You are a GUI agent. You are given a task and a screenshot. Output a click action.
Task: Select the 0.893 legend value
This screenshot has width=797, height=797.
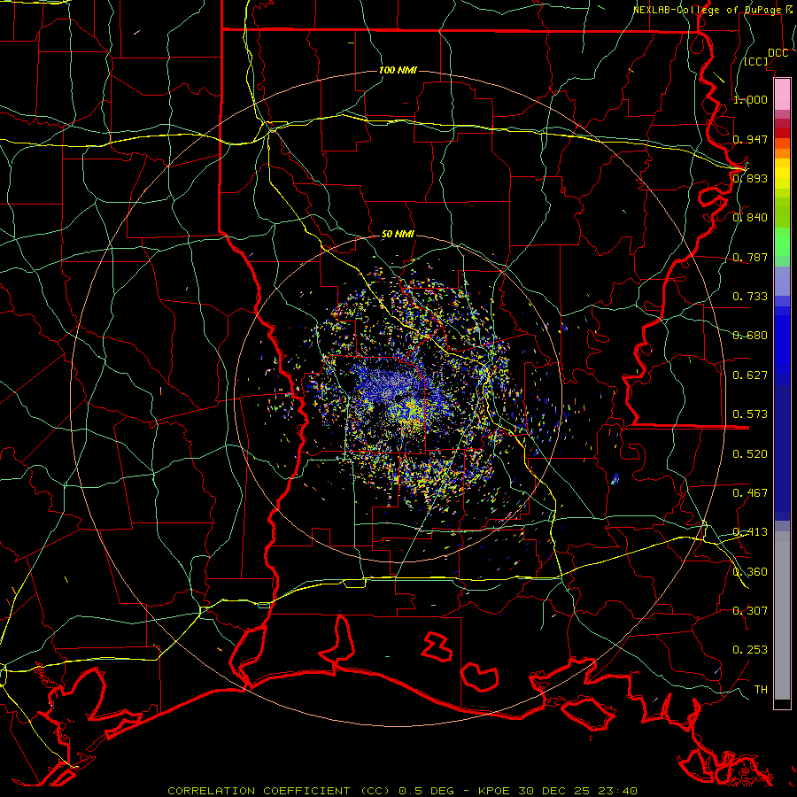point(750,178)
